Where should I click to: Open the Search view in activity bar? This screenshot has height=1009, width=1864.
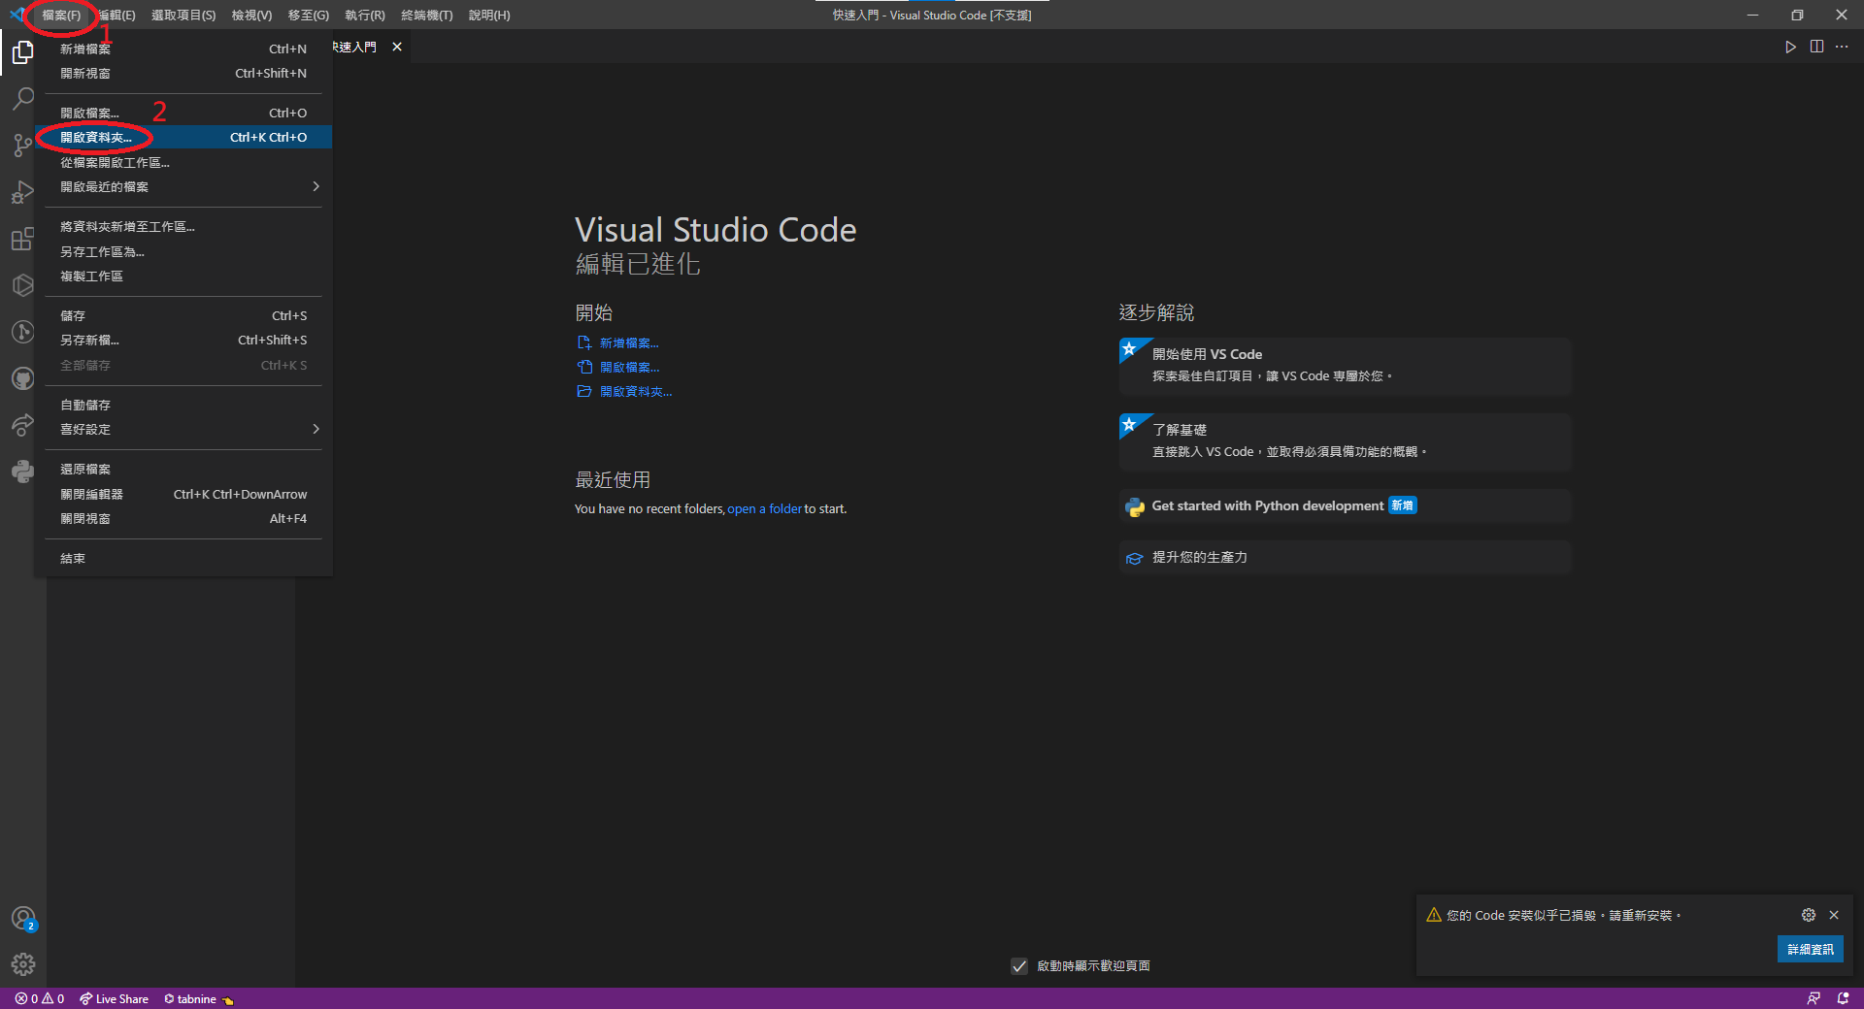pos(22,99)
